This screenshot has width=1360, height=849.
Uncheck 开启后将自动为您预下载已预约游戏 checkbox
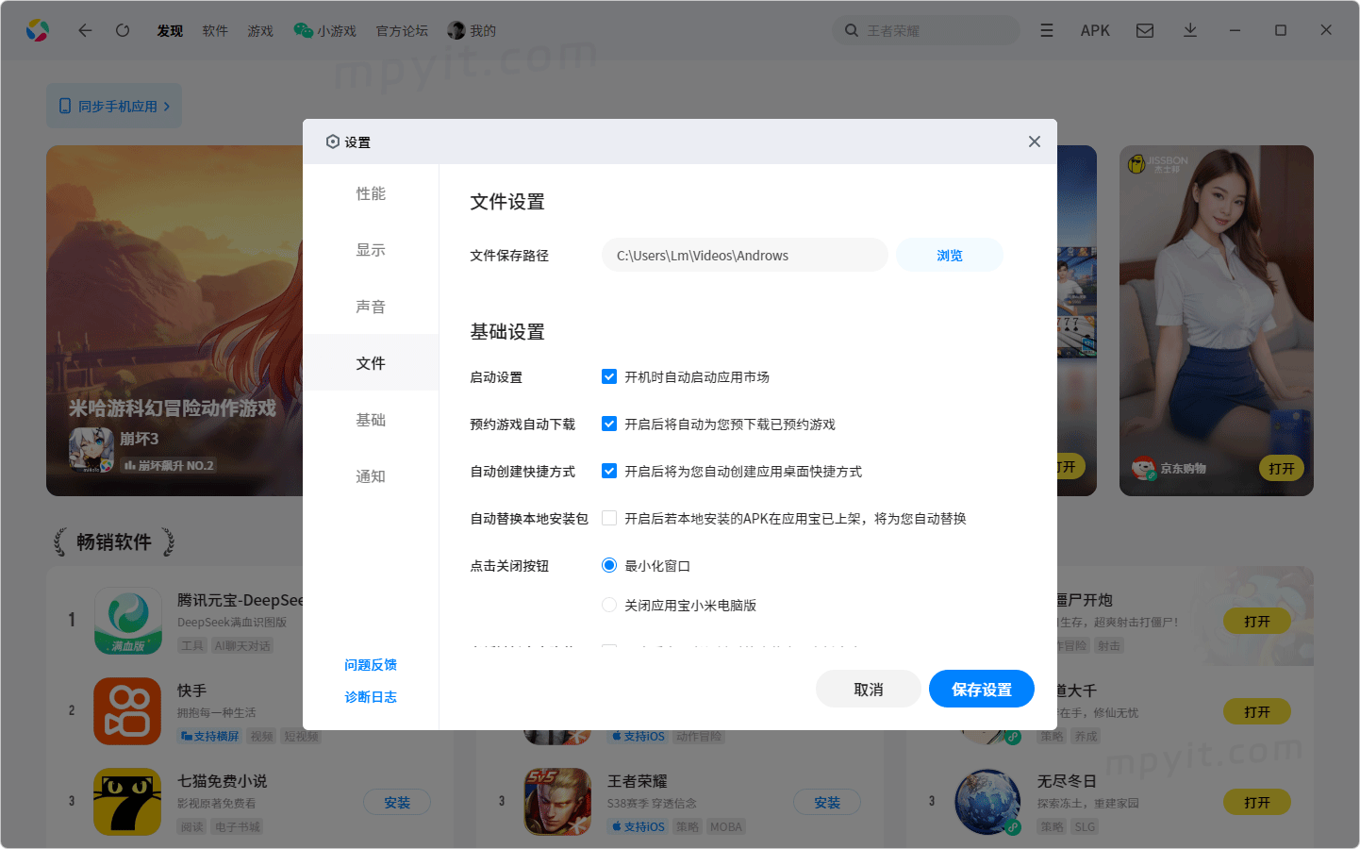pos(609,424)
